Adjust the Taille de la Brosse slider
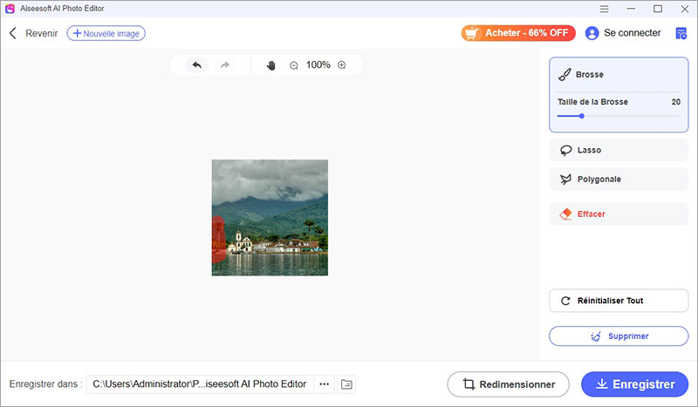The image size is (698, 407). (x=582, y=115)
